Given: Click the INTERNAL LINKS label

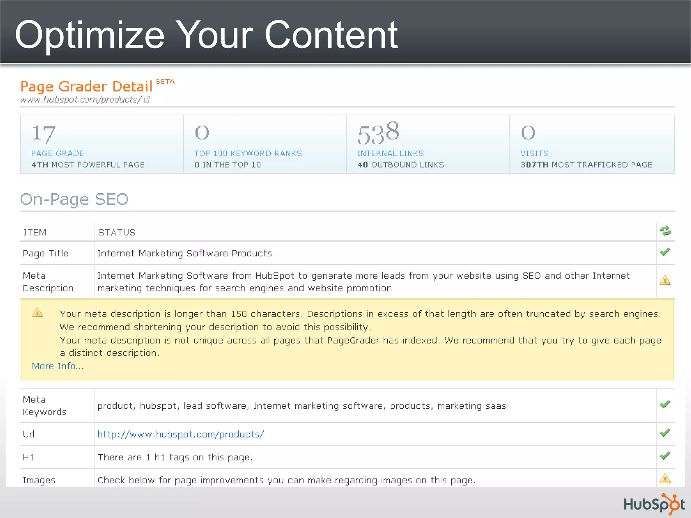Looking at the screenshot, I should tap(390, 153).
